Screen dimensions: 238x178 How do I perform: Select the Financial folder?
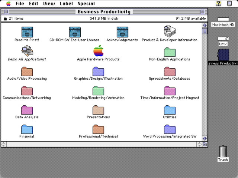coord(27,129)
